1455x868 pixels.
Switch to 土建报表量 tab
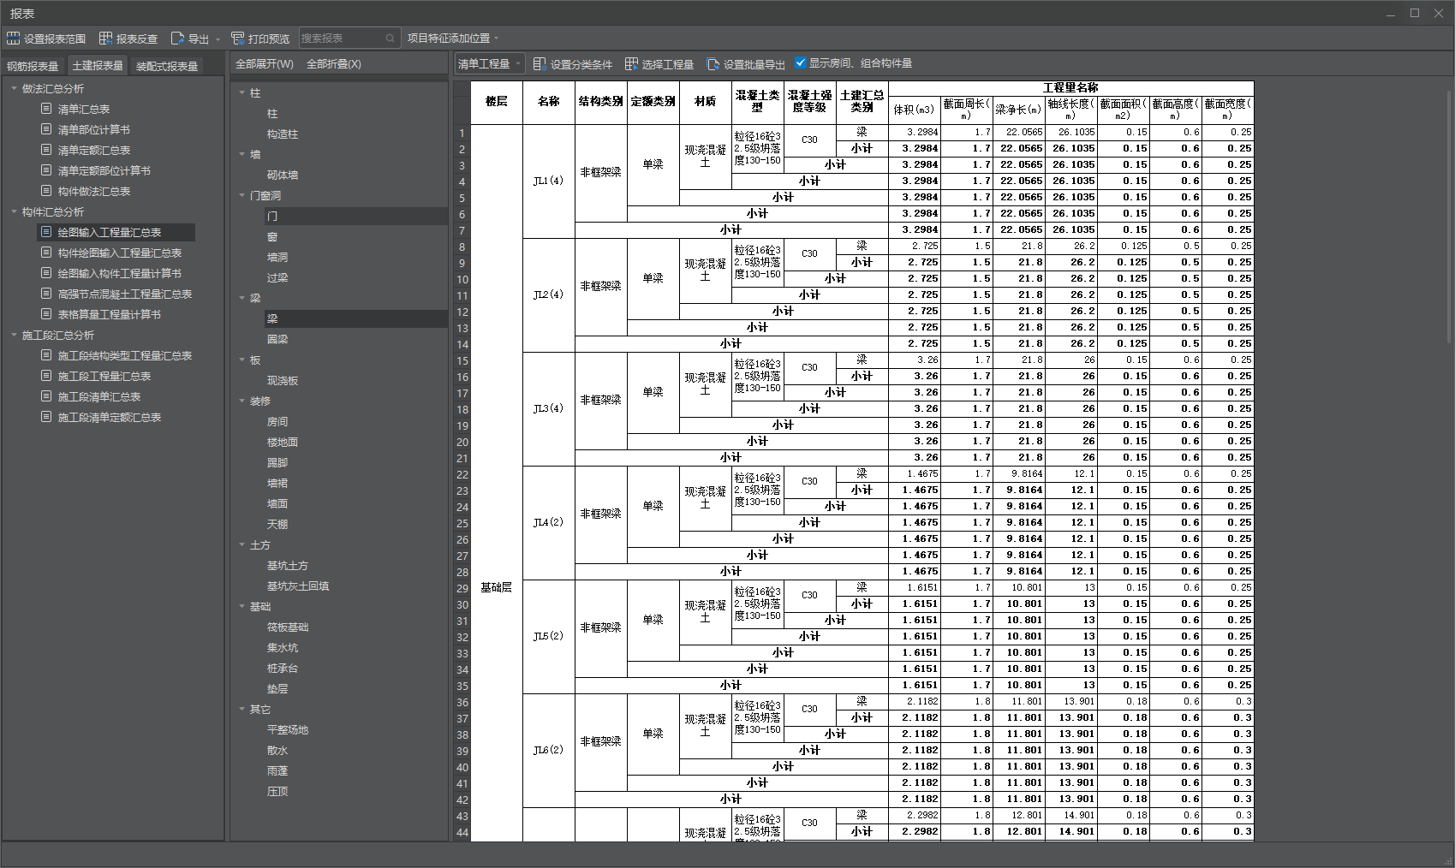click(98, 66)
